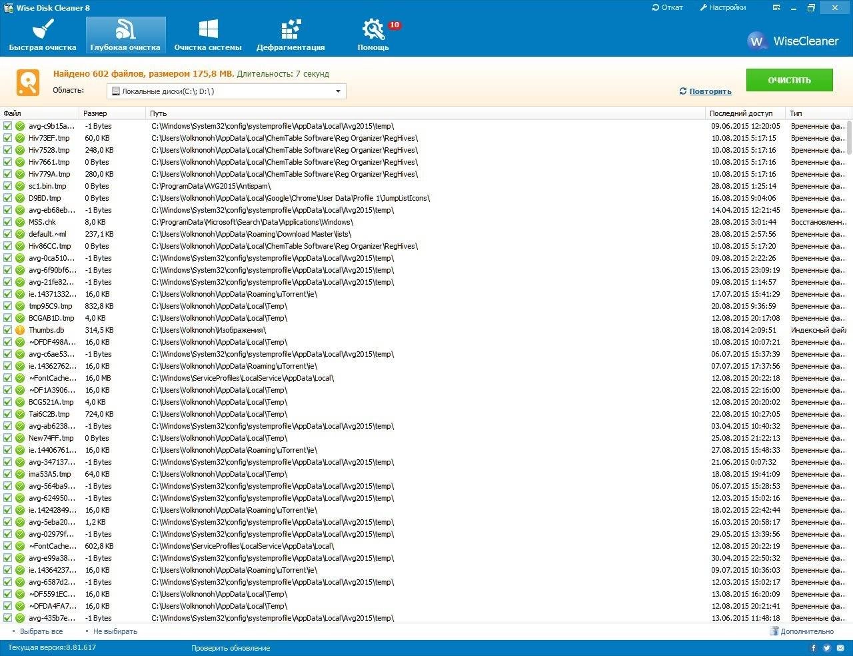Click WiseCleaner logo
The height and width of the screenshot is (656, 853).
[x=792, y=41]
